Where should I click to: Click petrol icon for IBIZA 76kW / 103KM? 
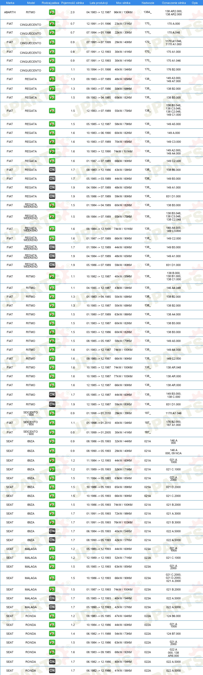[52, 522]
